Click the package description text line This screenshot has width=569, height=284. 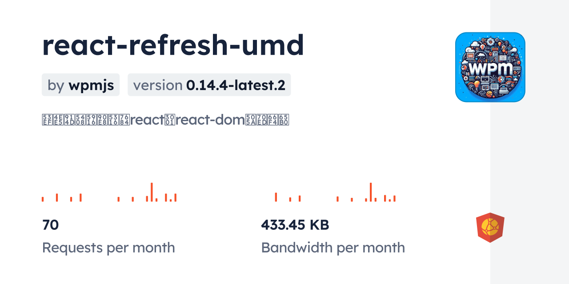pyautogui.click(x=165, y=120)
